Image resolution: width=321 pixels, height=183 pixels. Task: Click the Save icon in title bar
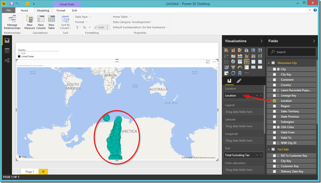point(12,4)
